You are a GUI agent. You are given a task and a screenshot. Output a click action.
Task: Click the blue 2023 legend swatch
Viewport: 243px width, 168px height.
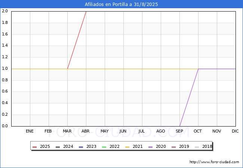[81, 147]
